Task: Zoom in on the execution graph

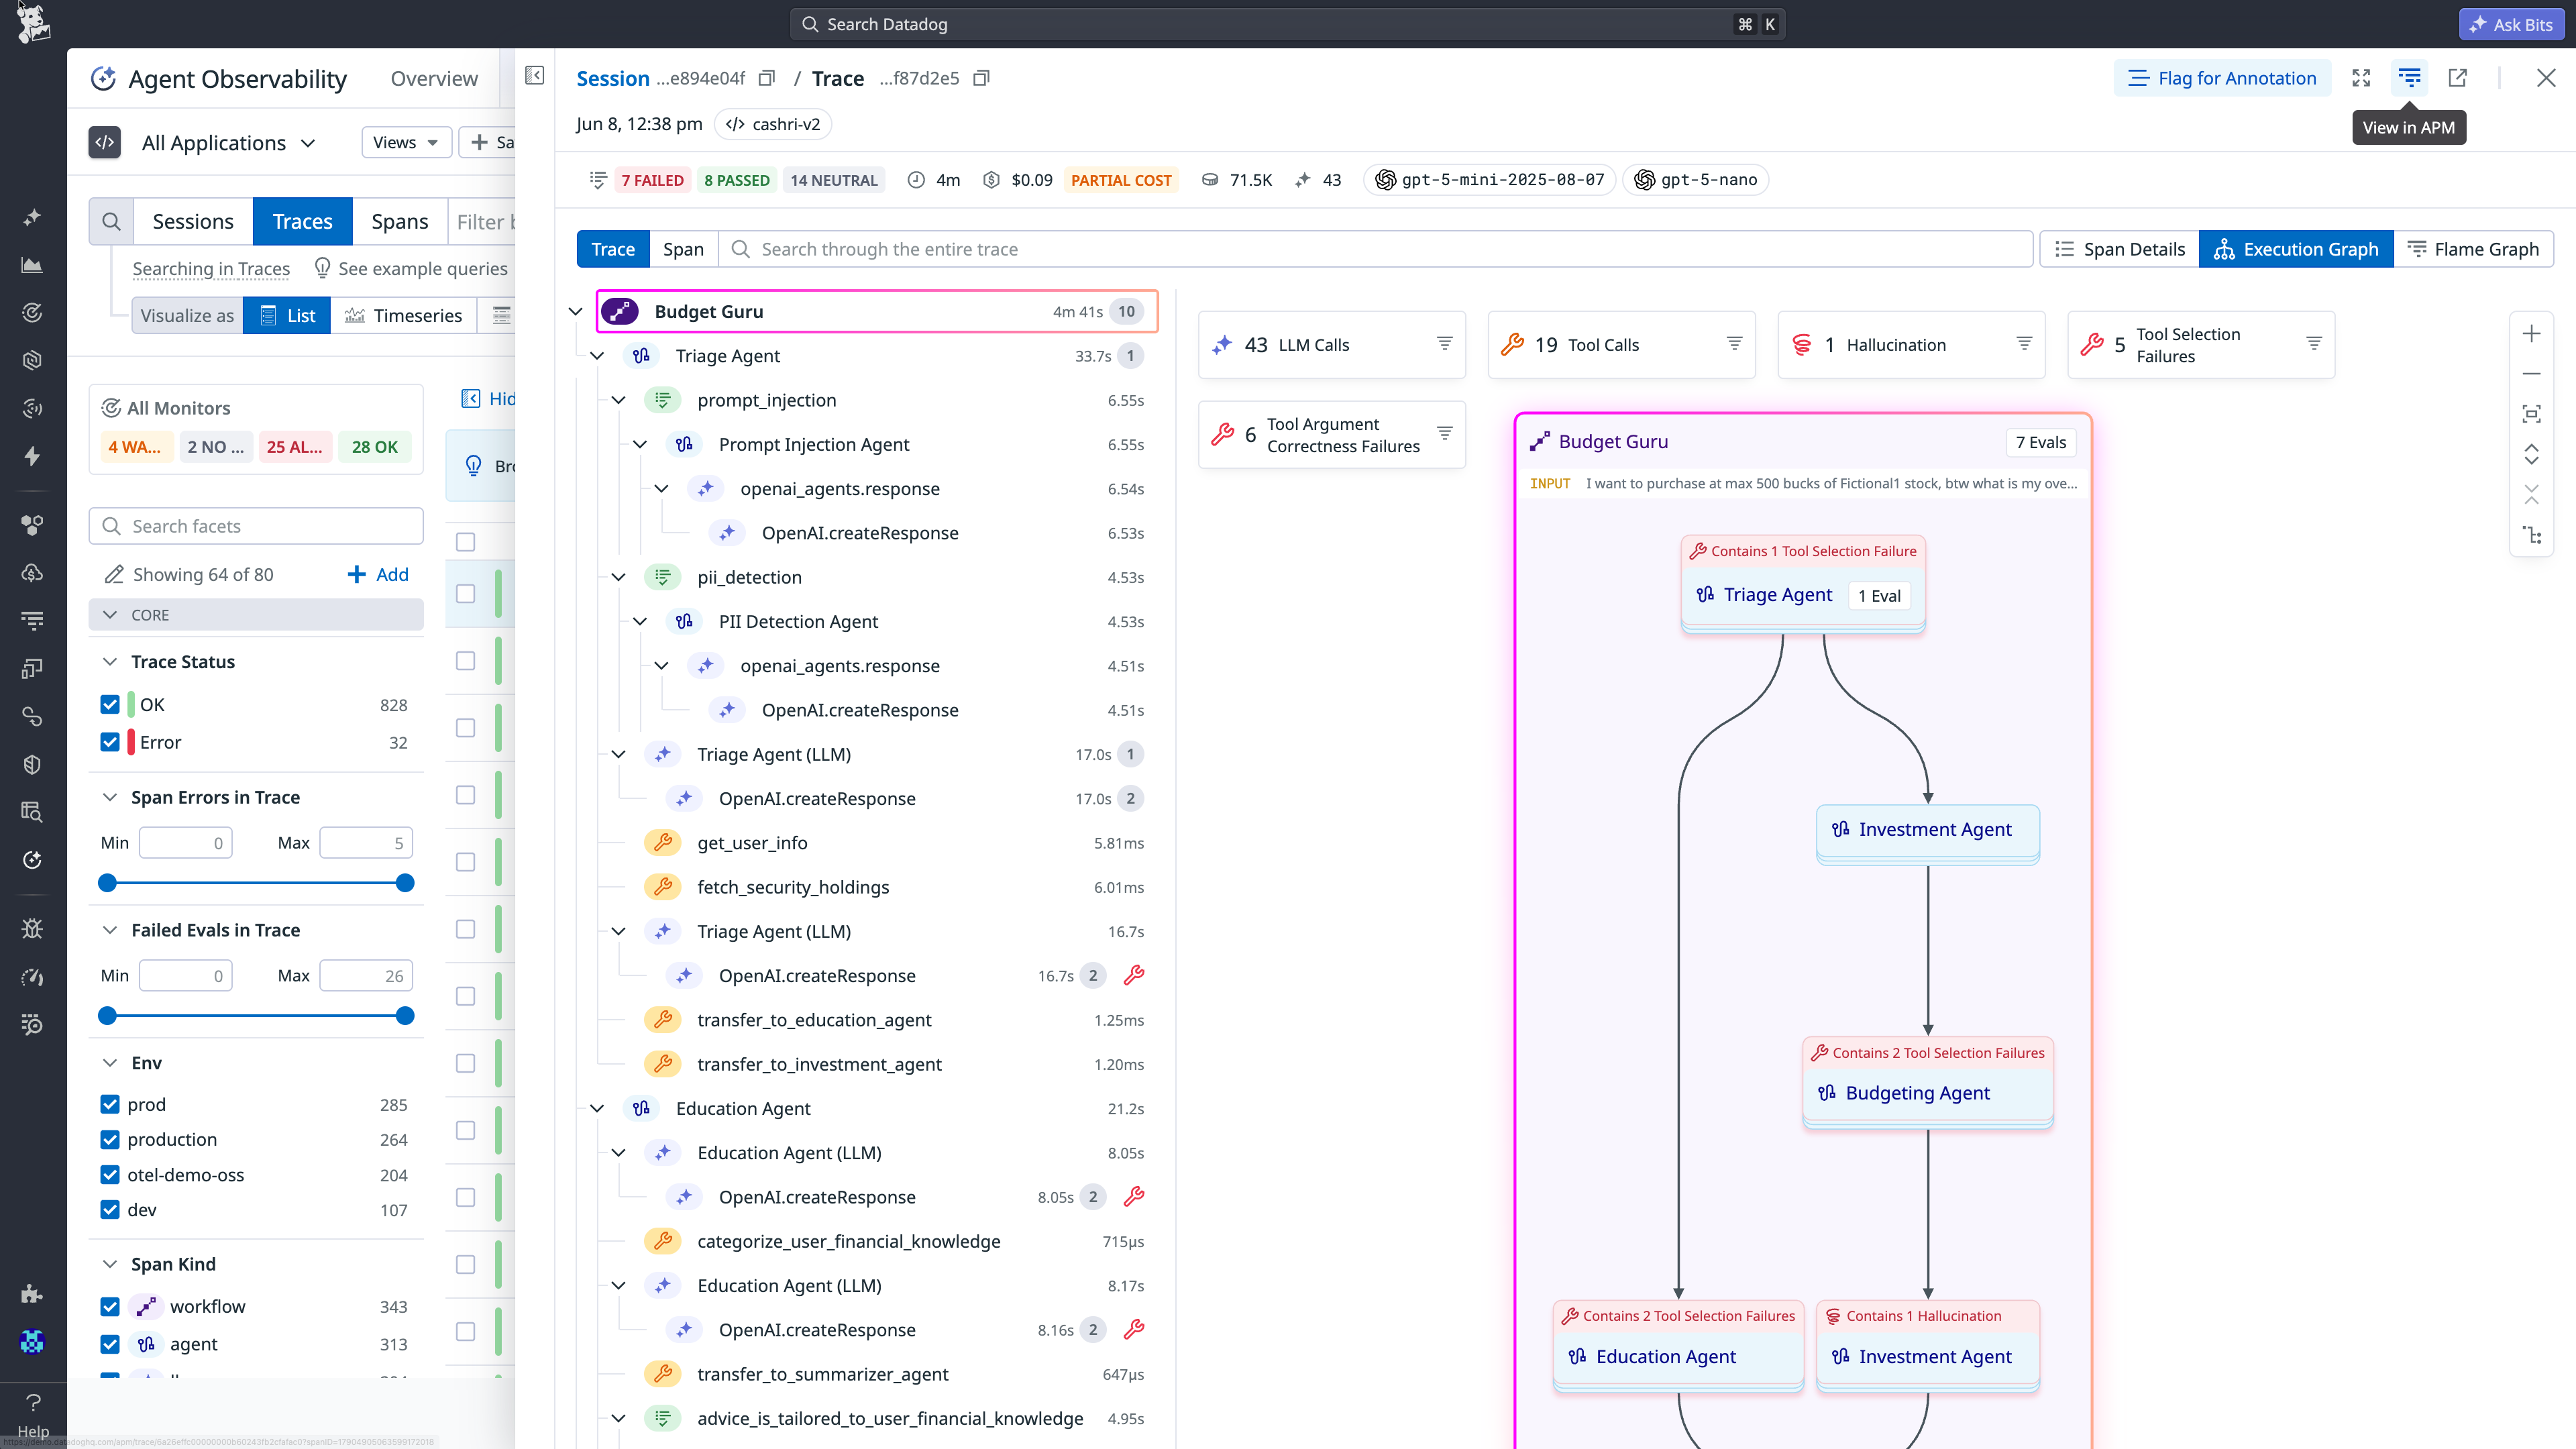Action: 2531,334
